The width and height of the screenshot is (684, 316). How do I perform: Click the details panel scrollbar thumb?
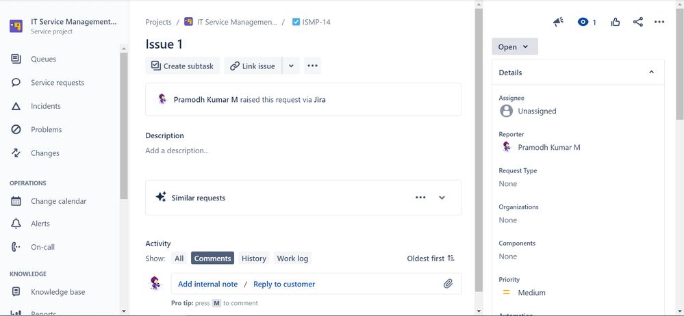(x=680, y=63)
